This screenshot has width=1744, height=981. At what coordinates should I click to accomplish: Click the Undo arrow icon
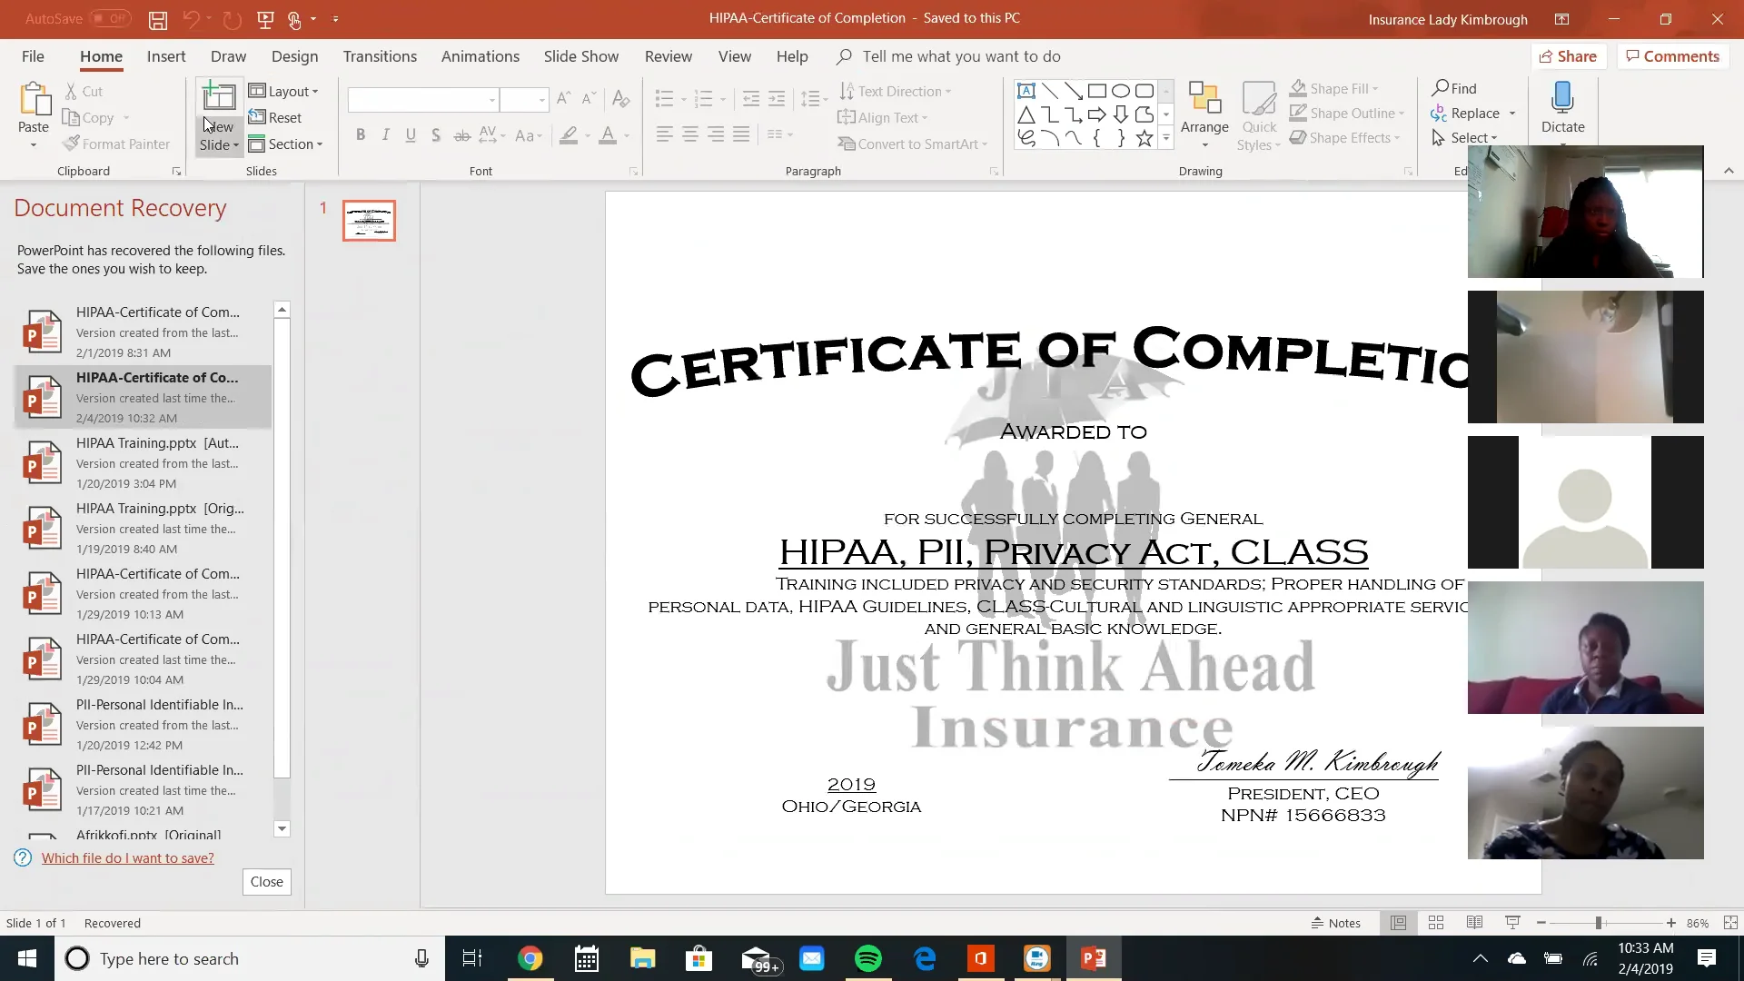coord(191,19)
